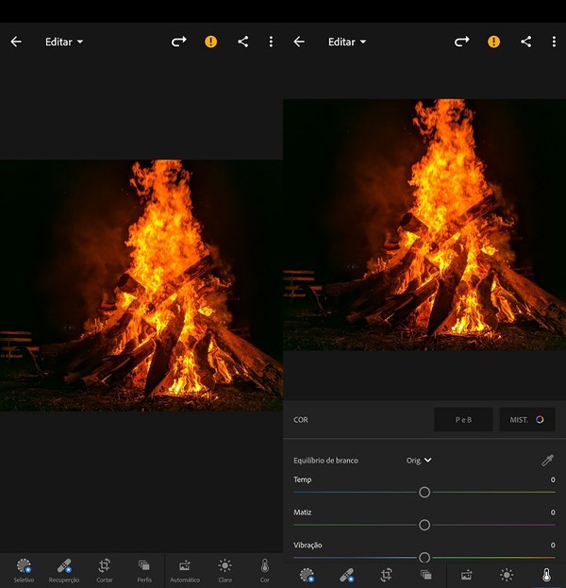Open MIST. color mixer
Viewport: 566px width, 588px height.
(527, 420)
